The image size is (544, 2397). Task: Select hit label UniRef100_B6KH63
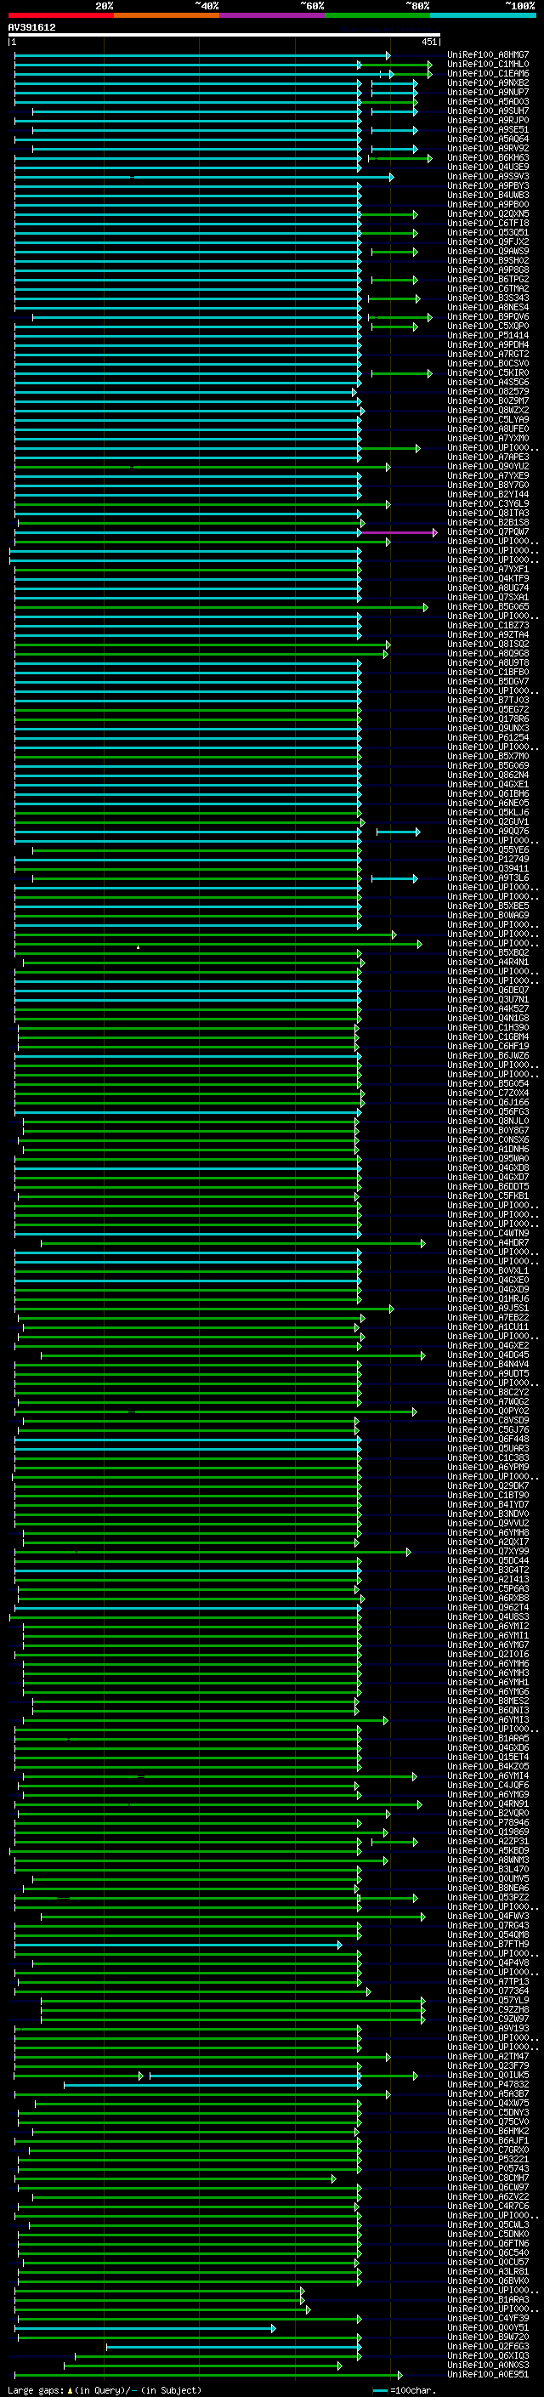[x=488, y=158]
